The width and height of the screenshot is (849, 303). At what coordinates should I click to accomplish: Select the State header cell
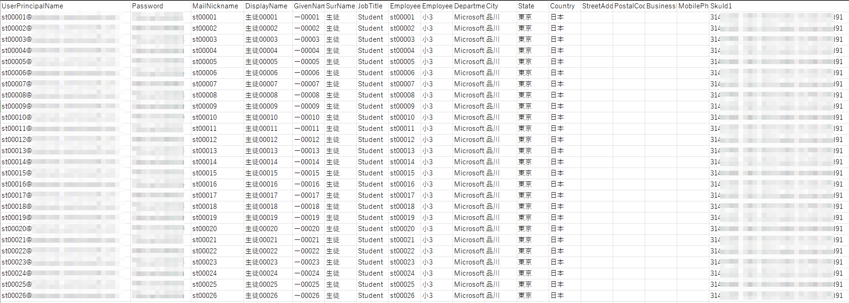click(533, 6)
